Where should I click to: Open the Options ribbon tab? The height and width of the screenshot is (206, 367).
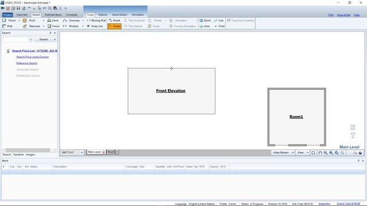click(103, 15)
